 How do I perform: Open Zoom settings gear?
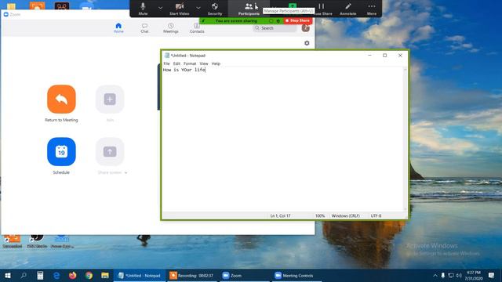tap(307, 43)
